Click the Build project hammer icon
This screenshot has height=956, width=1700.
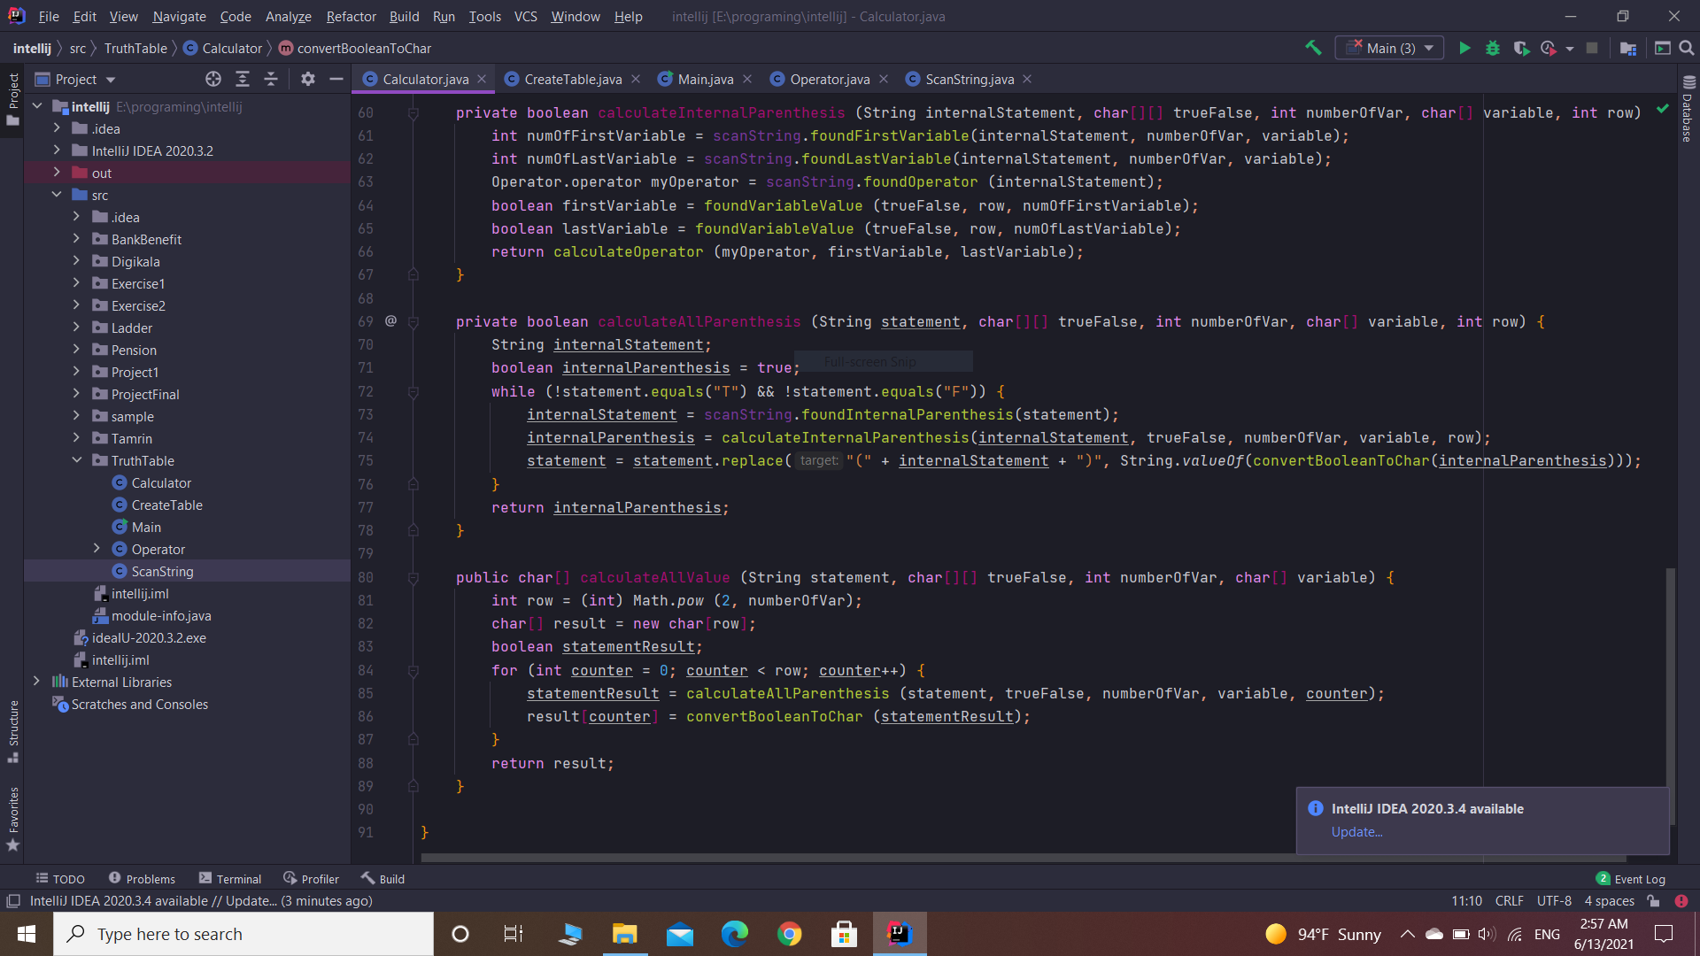1313,48
